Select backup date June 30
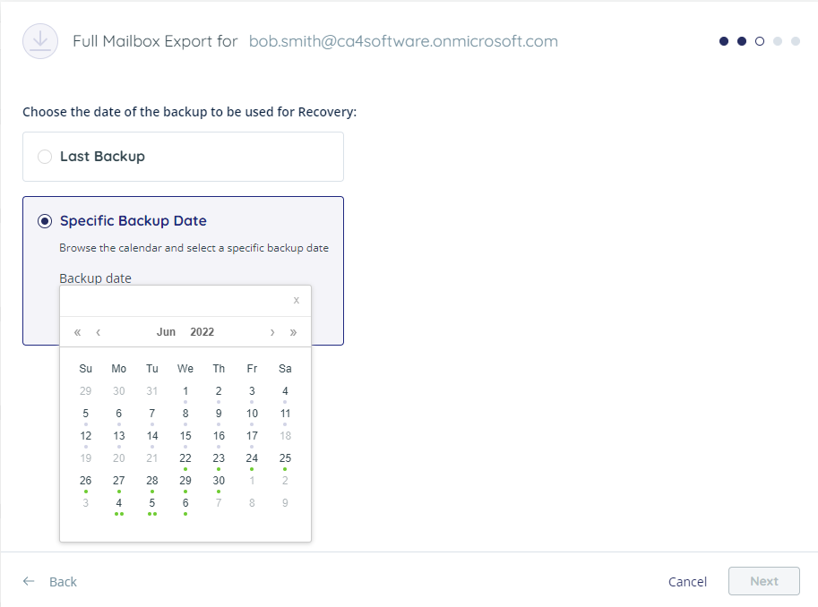The height and width of the screenshot is (607, 818). point(219,481)
